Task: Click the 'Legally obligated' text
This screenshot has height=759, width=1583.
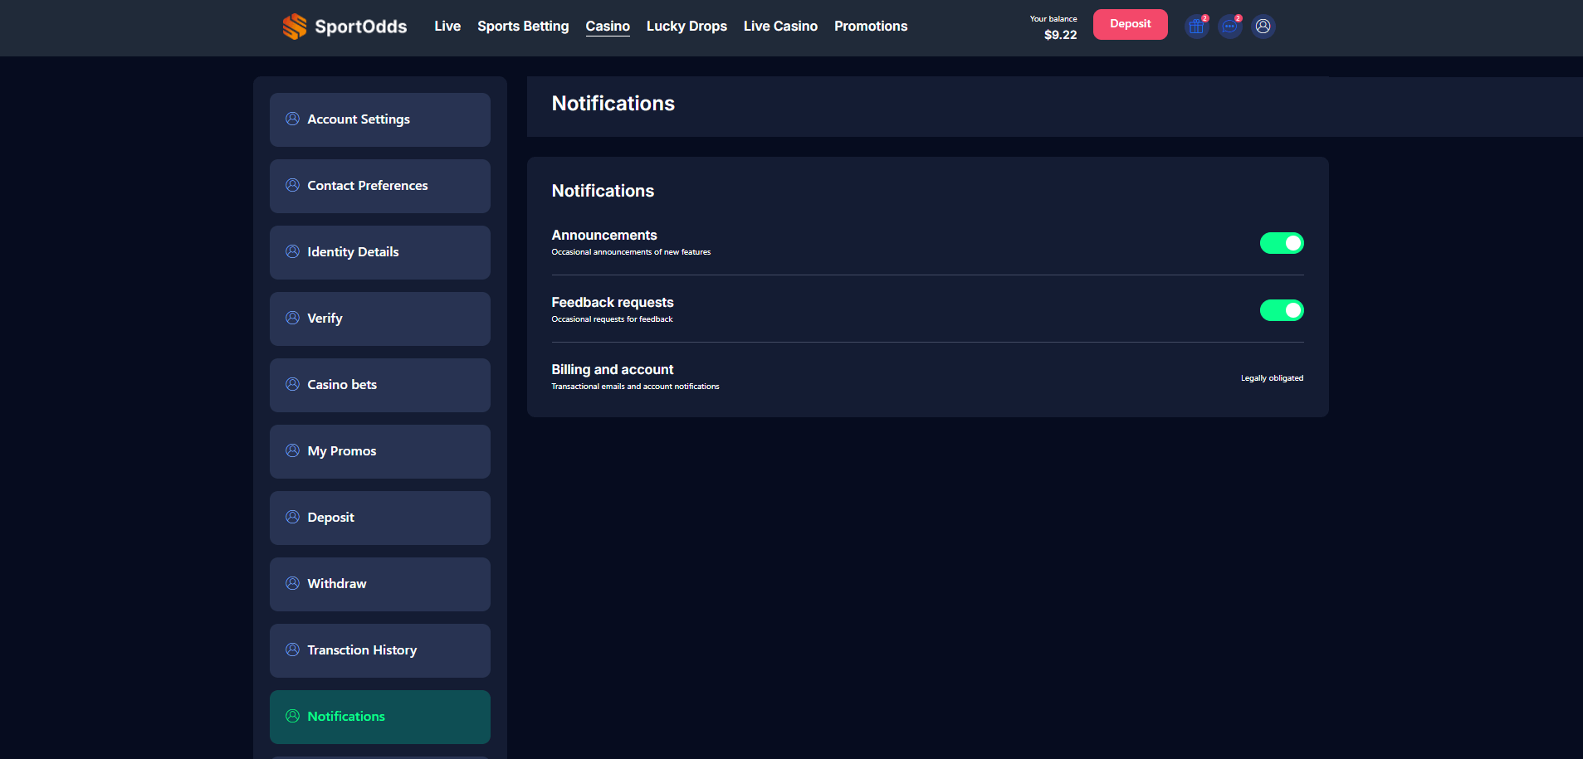Action: tap(1272, 378)
